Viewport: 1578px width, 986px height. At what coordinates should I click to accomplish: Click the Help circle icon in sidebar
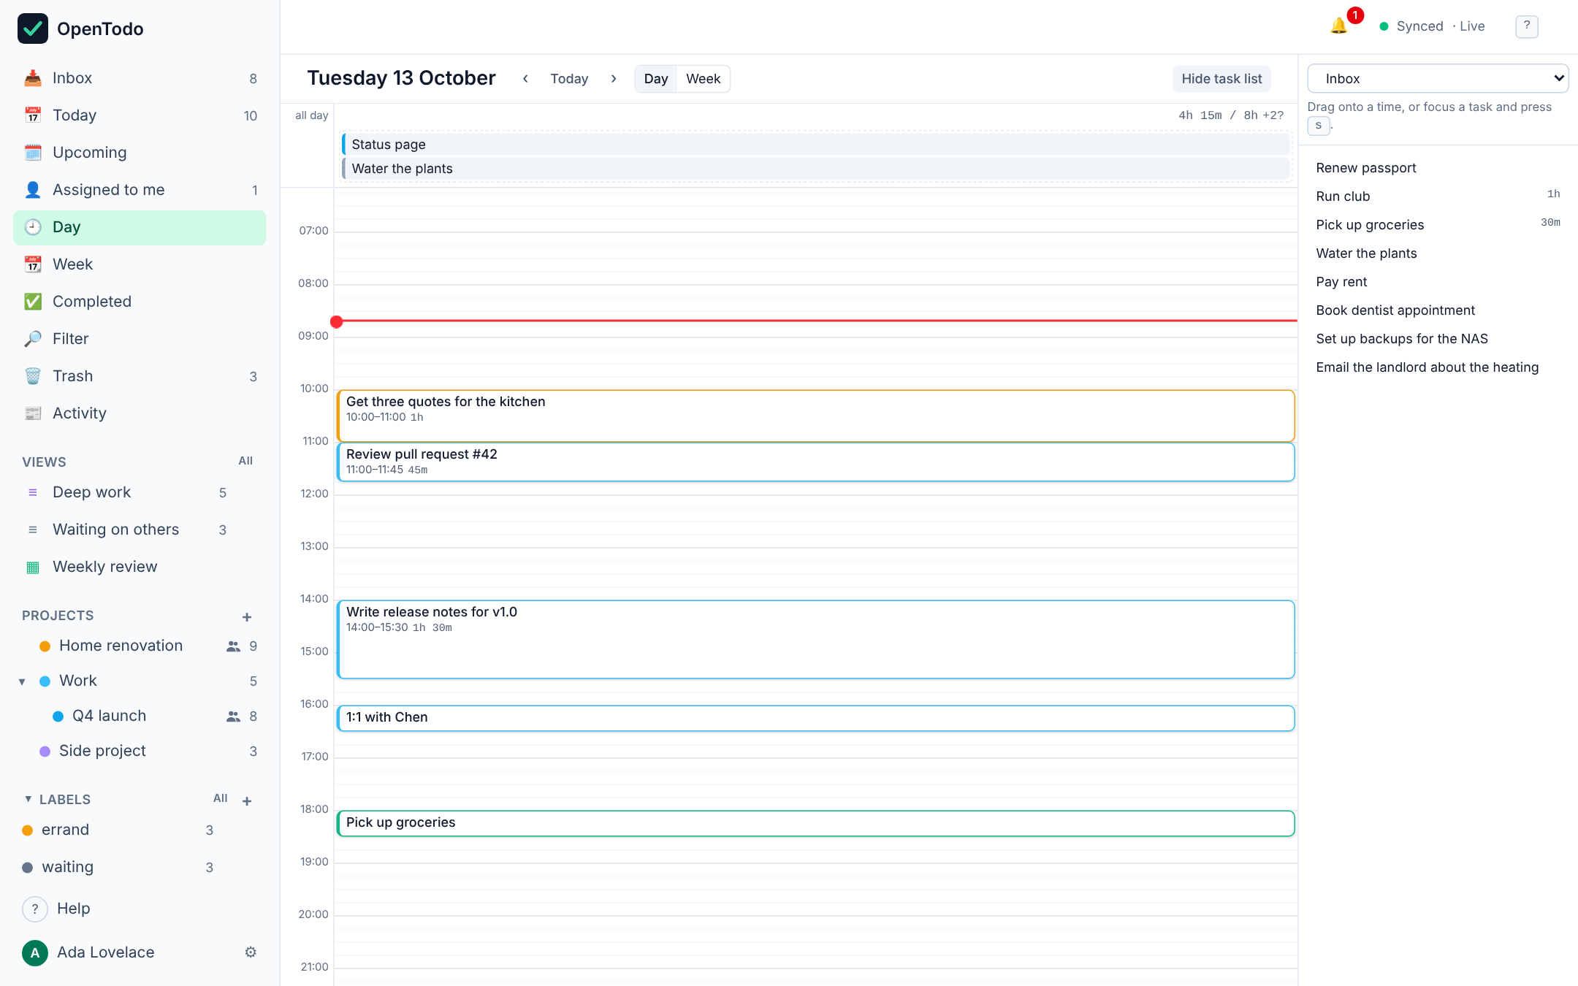pyautogui.click(x=35, y=909)
